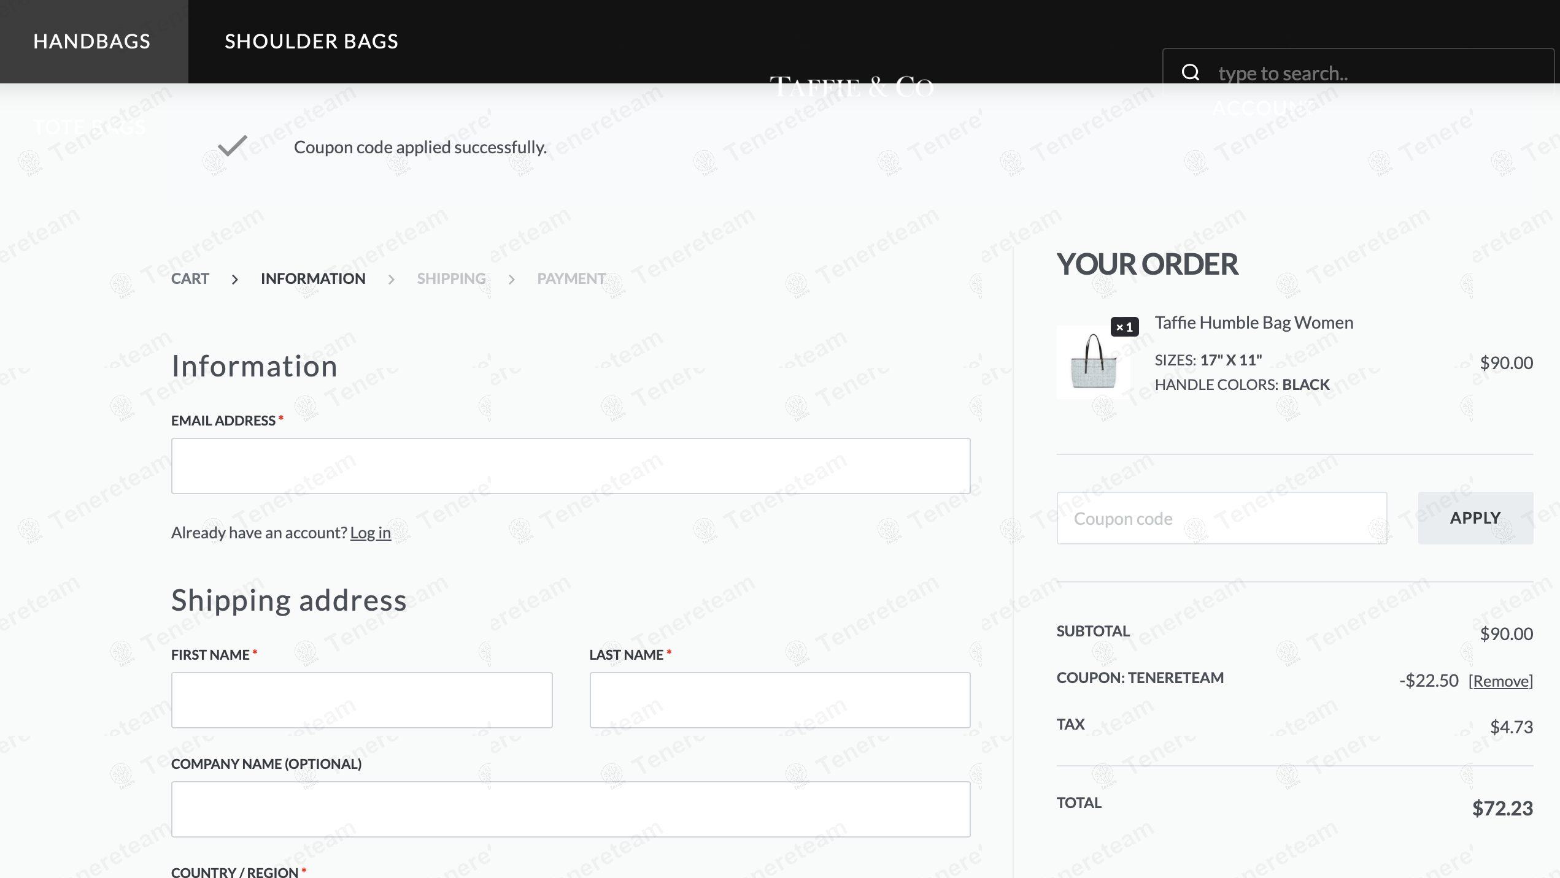This screenshot has height=878, width=1560.
Task: Click the -$22.50 coupon discount value
Action: tap(1429, 681)
